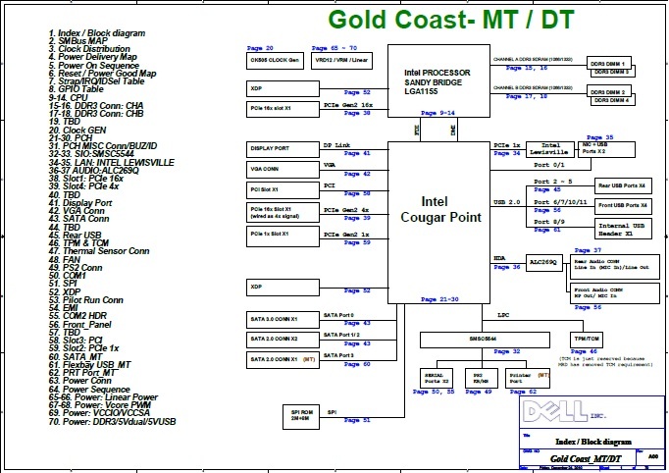The height and width of the screenshot is (473, 669).
Task: Select index row '15-16. DDR3 Conn: CHA'
Action: tap(96, 105)
